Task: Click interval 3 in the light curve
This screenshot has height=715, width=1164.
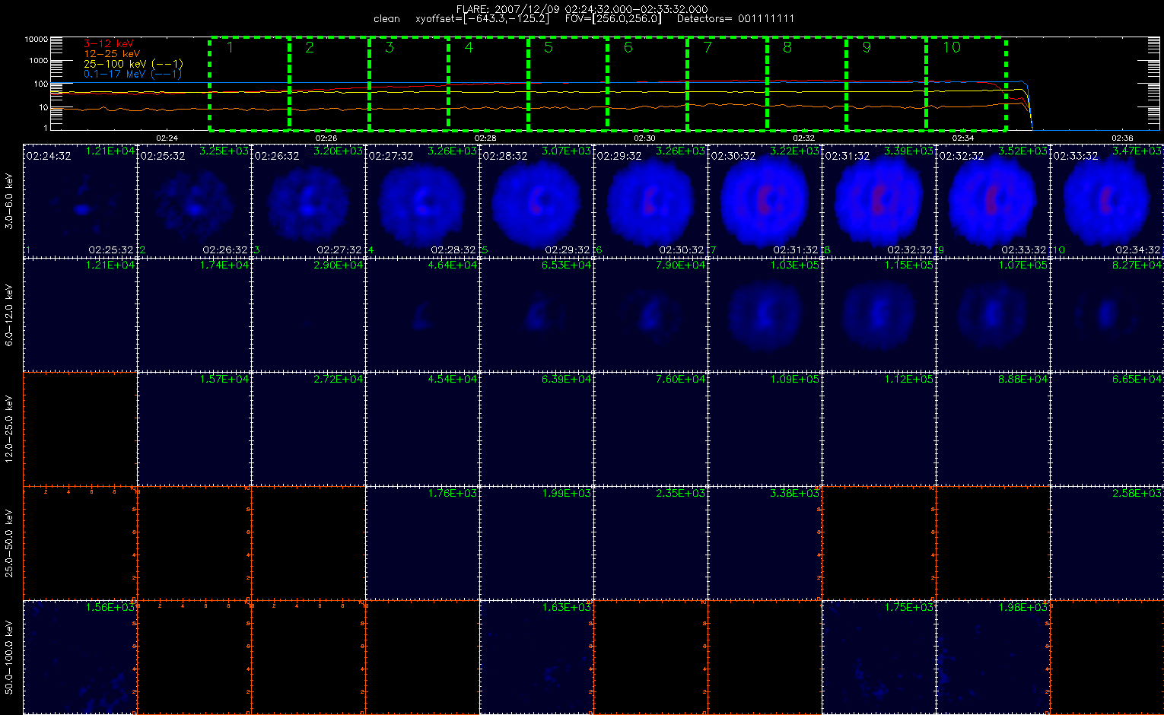Action: pyautogui.click(x=409, y=84)
